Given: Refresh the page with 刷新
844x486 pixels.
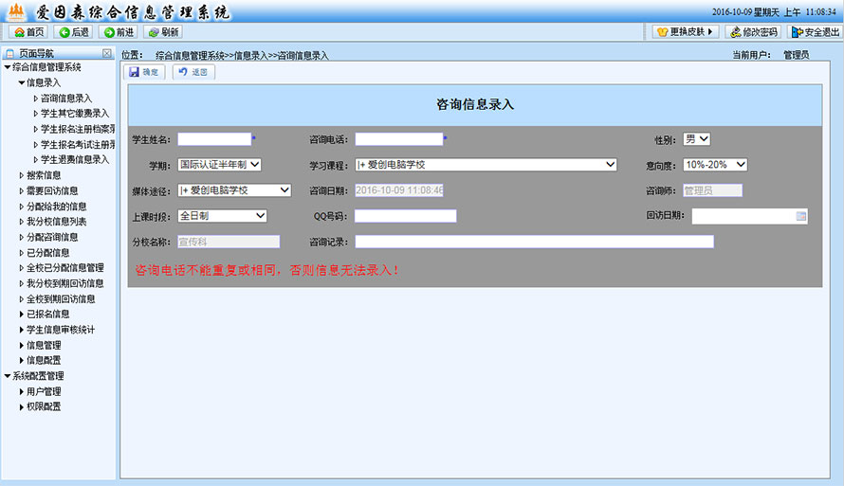Looking at the screenshot, I should [163, 32].
